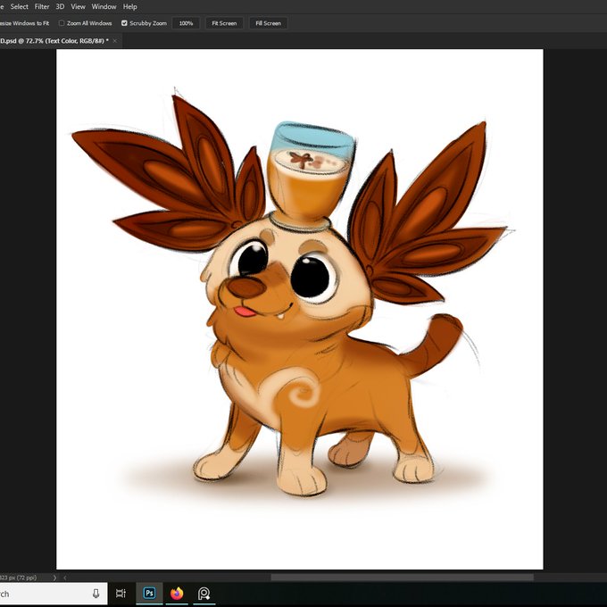Click the Fit Screen button
Image resolution: width=607 pixels, height=607 pixels.
[x=224, y=23]
